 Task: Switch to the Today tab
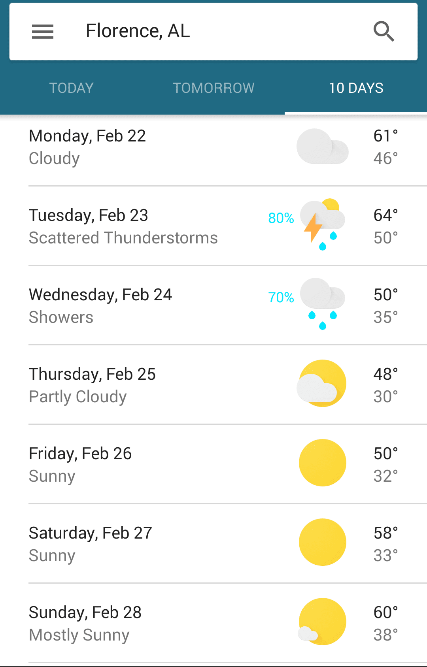(71, 88)
